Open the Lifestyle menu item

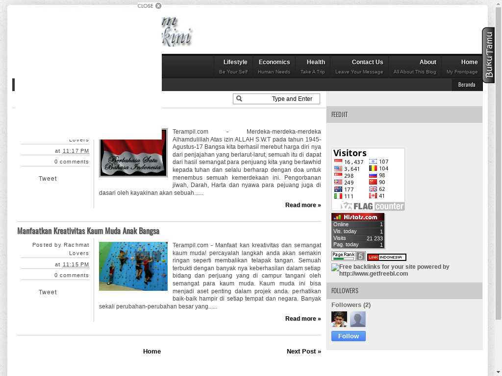point(234,67)
